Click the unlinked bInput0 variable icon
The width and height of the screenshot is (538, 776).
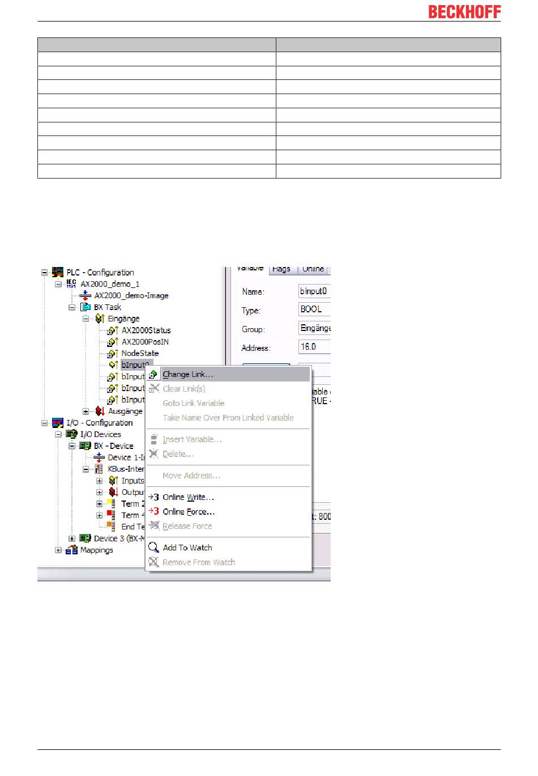[x=113, y=365]
